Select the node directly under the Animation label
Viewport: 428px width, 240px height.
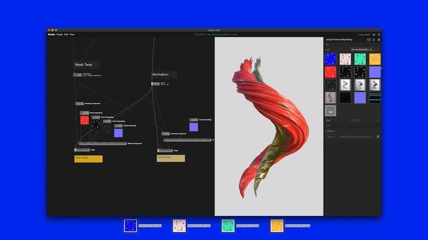click(156, 84)
